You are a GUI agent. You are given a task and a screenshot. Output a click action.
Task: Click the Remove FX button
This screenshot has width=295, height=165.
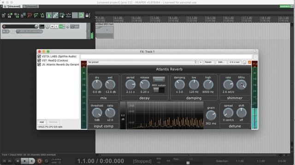coord(53,122)
